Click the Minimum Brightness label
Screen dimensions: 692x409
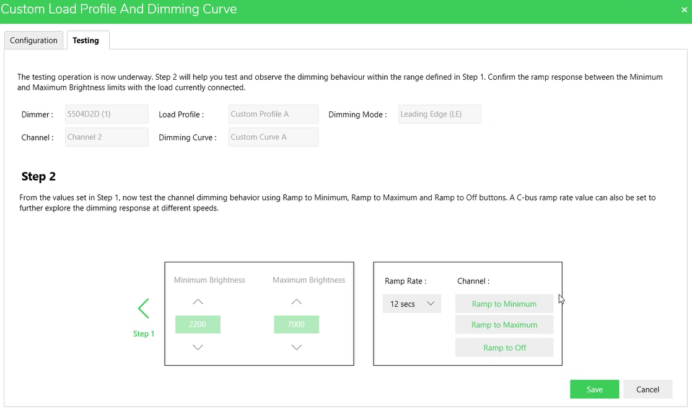click(209, 280)
